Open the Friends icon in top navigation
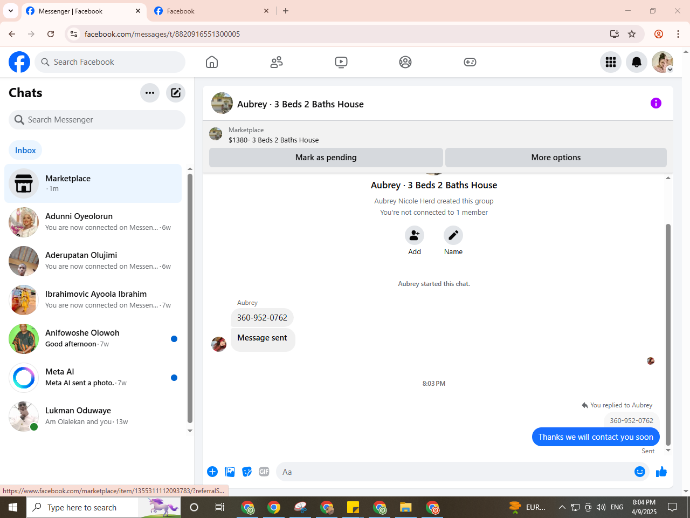 tap(277, 62)
